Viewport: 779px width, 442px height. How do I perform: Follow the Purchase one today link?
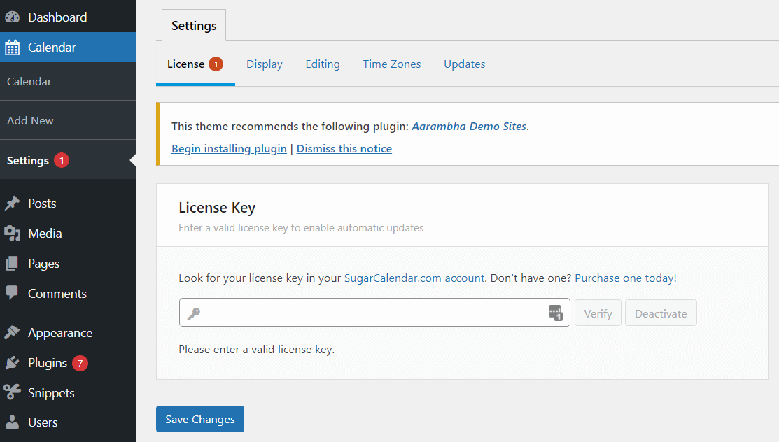[625, 278]
